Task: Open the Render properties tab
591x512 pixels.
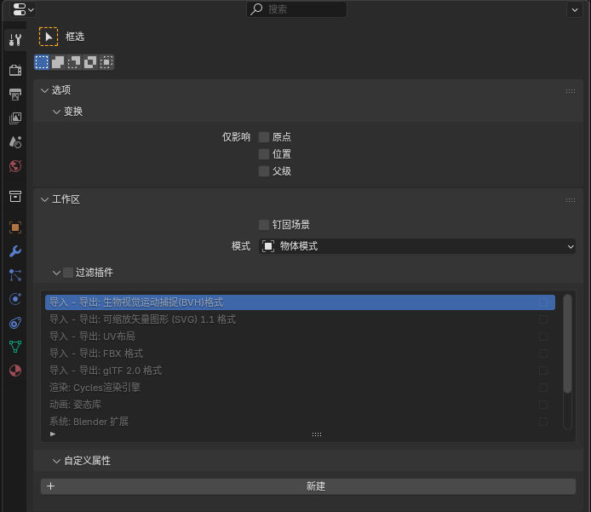Action: tap(14, 70)
